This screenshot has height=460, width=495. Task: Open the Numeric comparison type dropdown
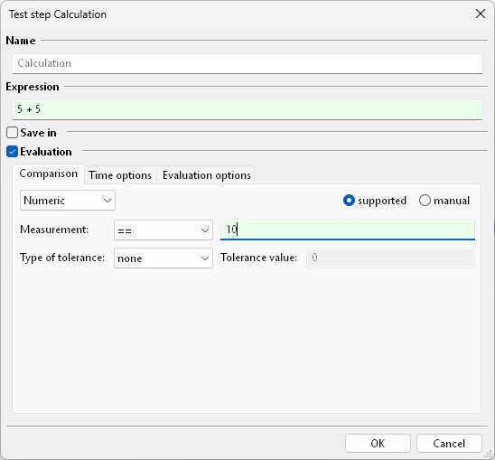click(x=68, y=201)
